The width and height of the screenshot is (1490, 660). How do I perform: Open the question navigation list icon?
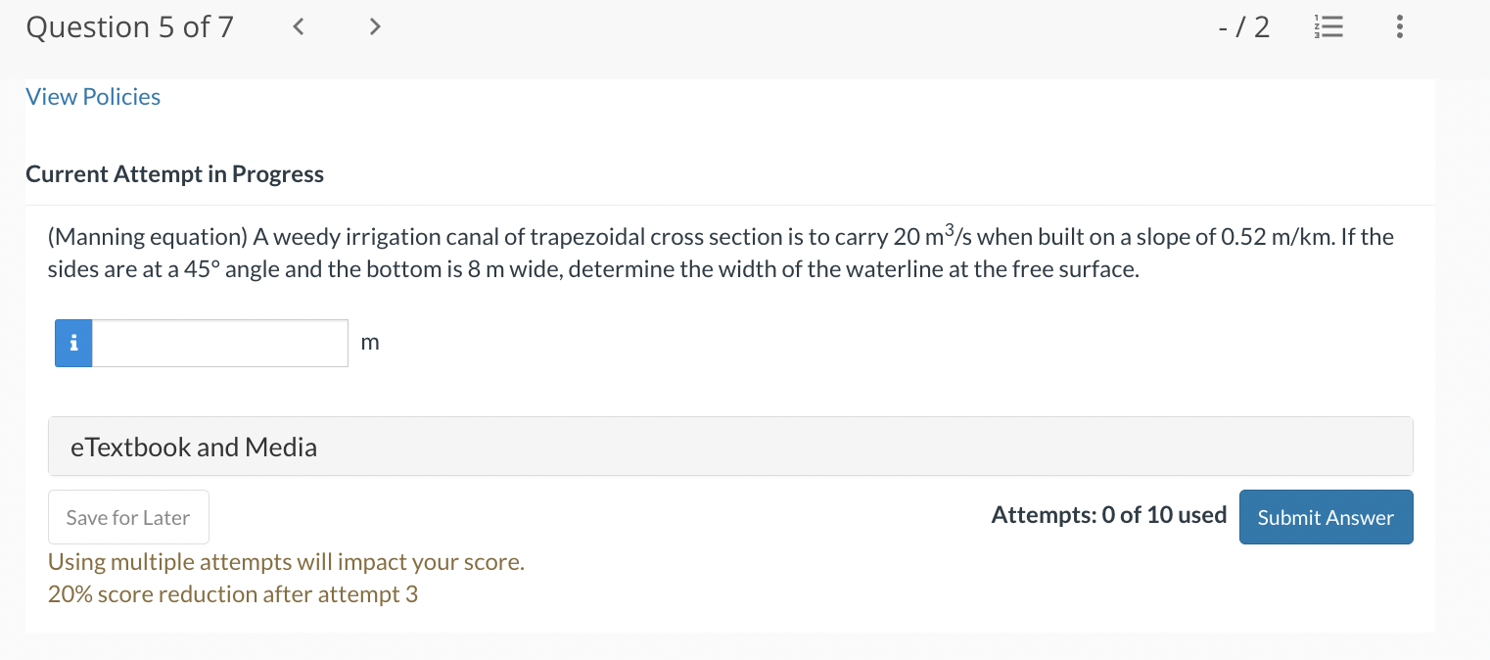(x=1328, y=26)
